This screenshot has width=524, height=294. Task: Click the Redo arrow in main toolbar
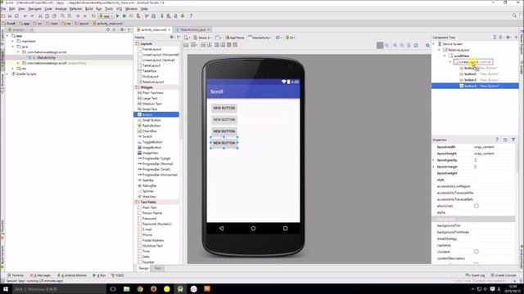coord(32,16)
